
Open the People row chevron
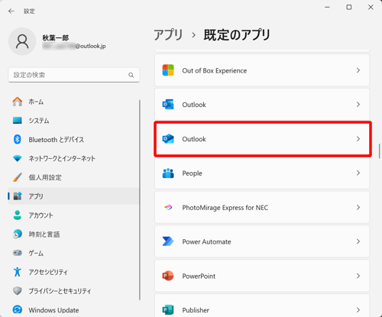click(x=358, y=173)
